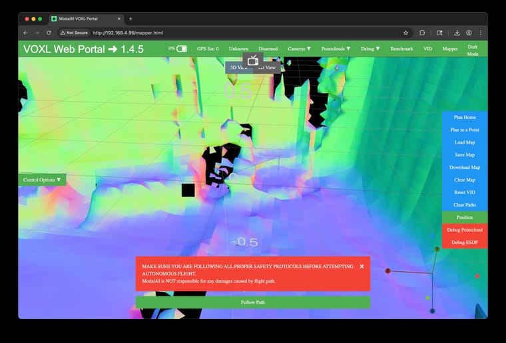The image size is (506, 343).
Task: Click the Save Map button
Action: click(464, 155)
